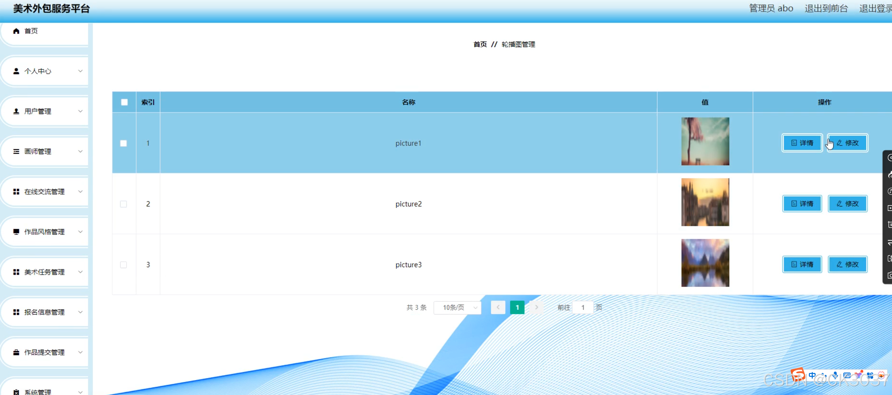Click the picture1 carousel thumbnail image
Screen dimensions: 892x395
pyautogui.click(x=705, y=141)
